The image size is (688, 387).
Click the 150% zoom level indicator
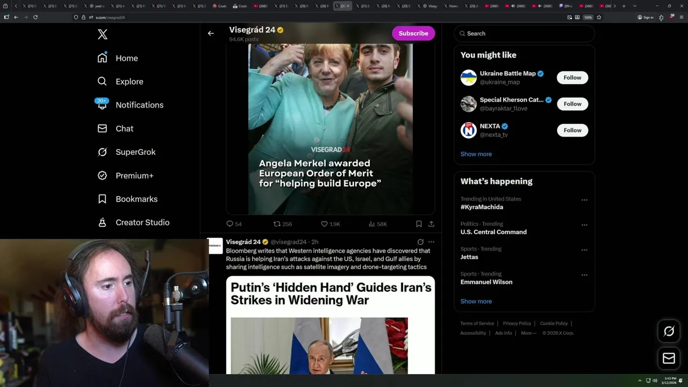click(x=588, y=17)
